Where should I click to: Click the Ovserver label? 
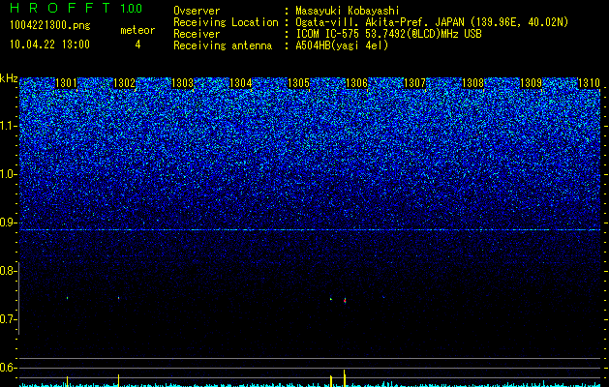pyautogui.click(x=197, y=11)
